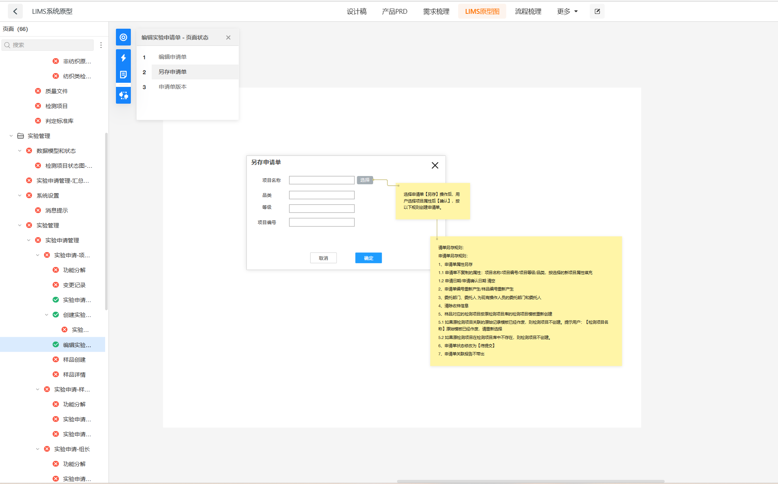The width and height of the screenshot is (778, 484).
Task: Collapse the 系统设置 tree node
Action: [20, 195]
